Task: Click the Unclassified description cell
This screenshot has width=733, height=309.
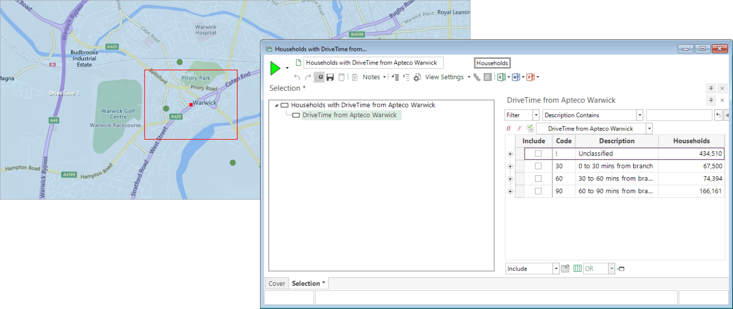Action: pyautogui.click(x=616, y=153)
